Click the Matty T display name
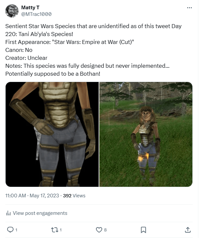This screenshot has width=199, height=238. click(x=29, y=7)
